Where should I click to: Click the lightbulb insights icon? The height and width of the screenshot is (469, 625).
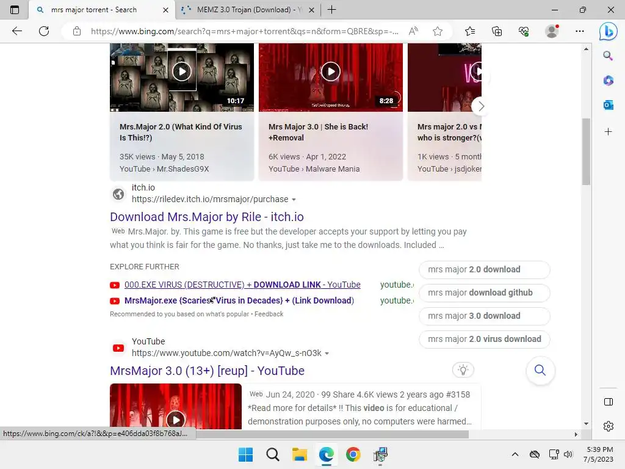(x=463, y=370)
